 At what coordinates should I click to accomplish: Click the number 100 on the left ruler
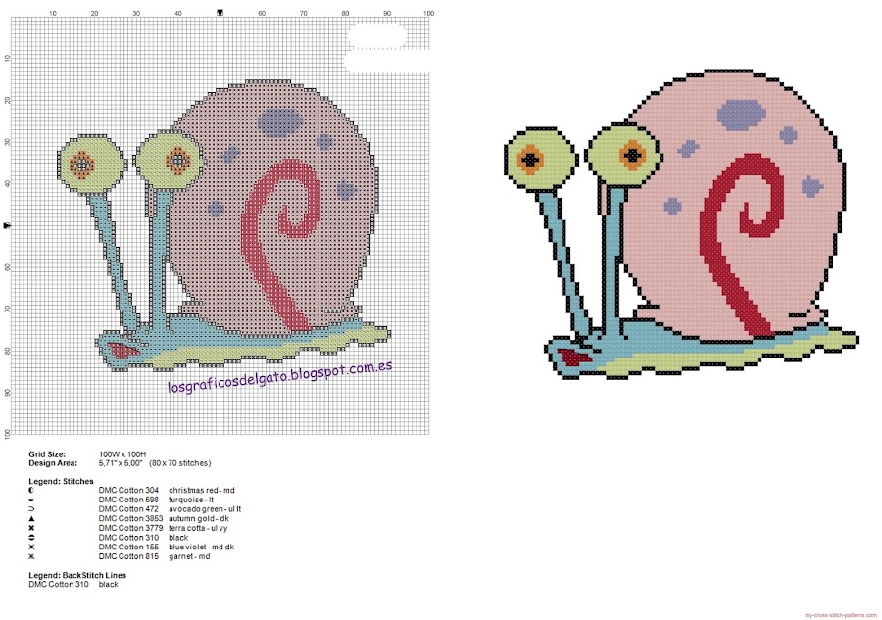7,433
